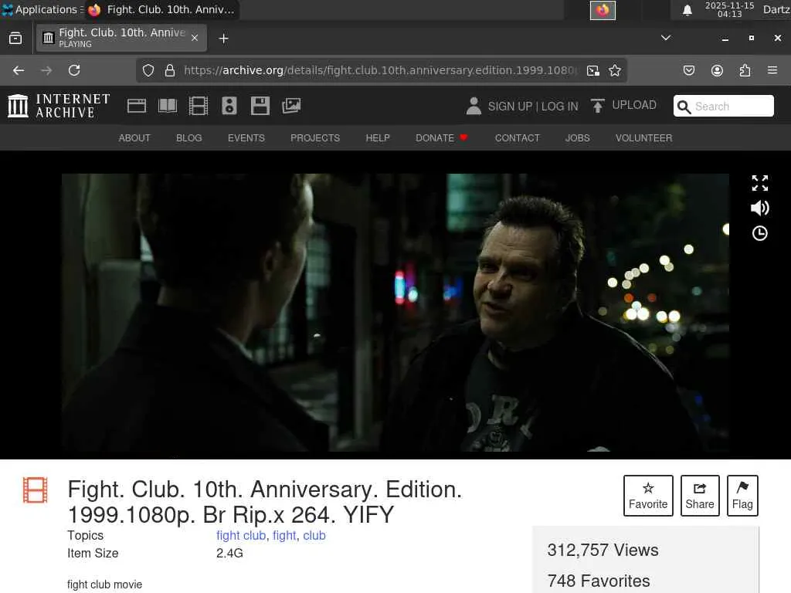Image resolution: width=791 pixels, height=593 pixels.
Task: Open the Software floppy disk icon
Action: tap(260, 106)
